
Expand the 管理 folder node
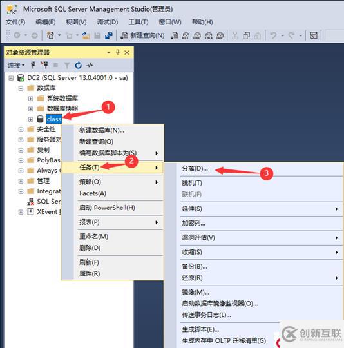pyautogui.click(x=21, y=181)
